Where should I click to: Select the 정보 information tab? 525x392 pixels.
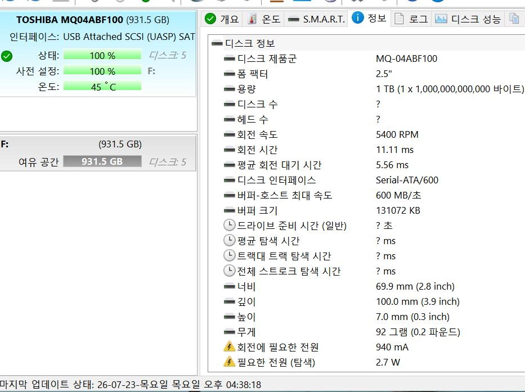click(370, 18)
